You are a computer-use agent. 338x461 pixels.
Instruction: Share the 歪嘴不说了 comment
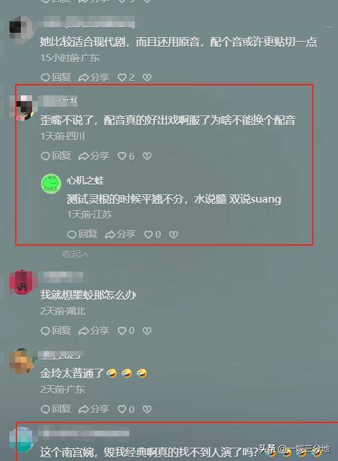pyautogui.click(x=94, y=156)
